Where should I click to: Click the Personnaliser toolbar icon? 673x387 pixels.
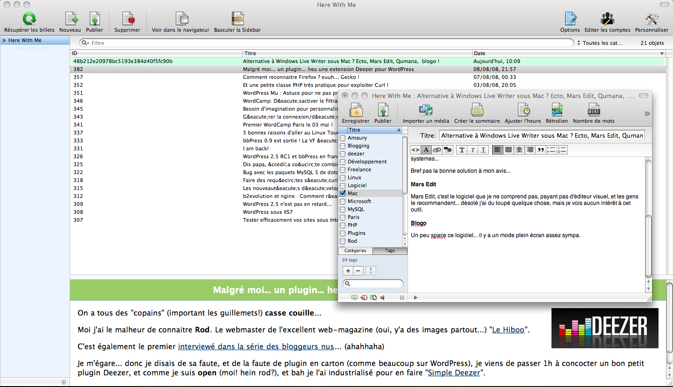pos(652,19)
